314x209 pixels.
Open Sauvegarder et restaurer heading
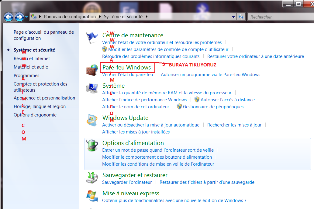tap(135, 175)
